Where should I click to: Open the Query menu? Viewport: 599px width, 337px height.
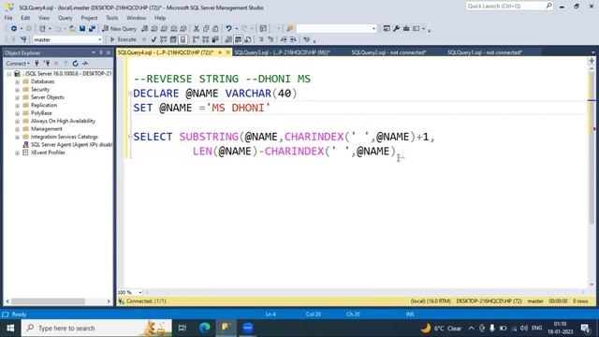tap(65, 18)
